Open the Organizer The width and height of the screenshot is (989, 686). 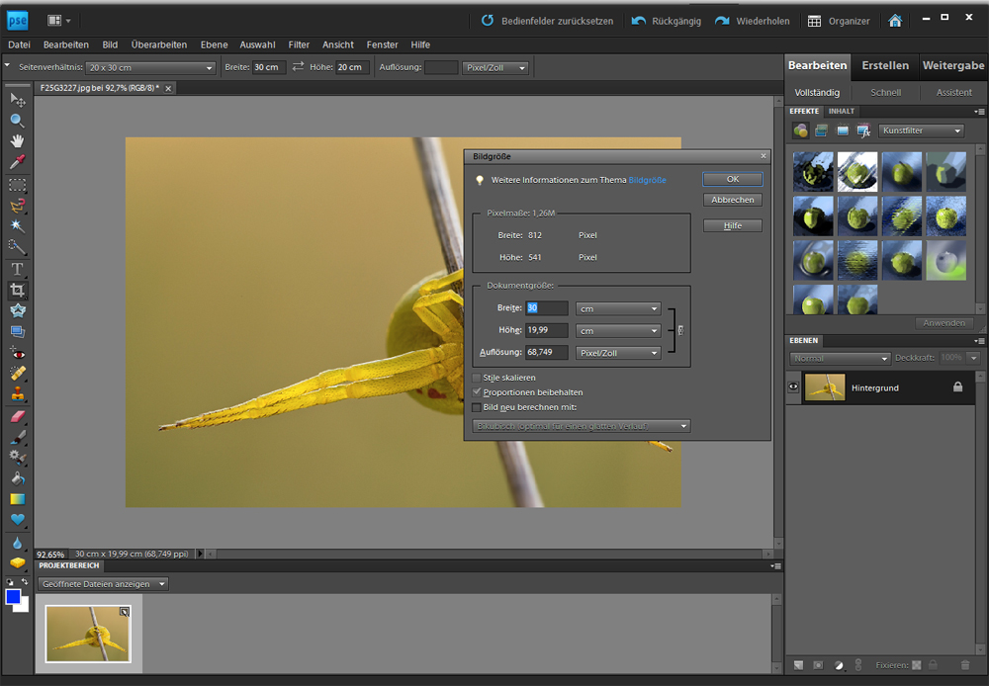point(839,21)
